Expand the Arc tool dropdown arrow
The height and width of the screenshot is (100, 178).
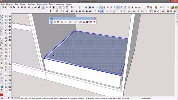78,22
